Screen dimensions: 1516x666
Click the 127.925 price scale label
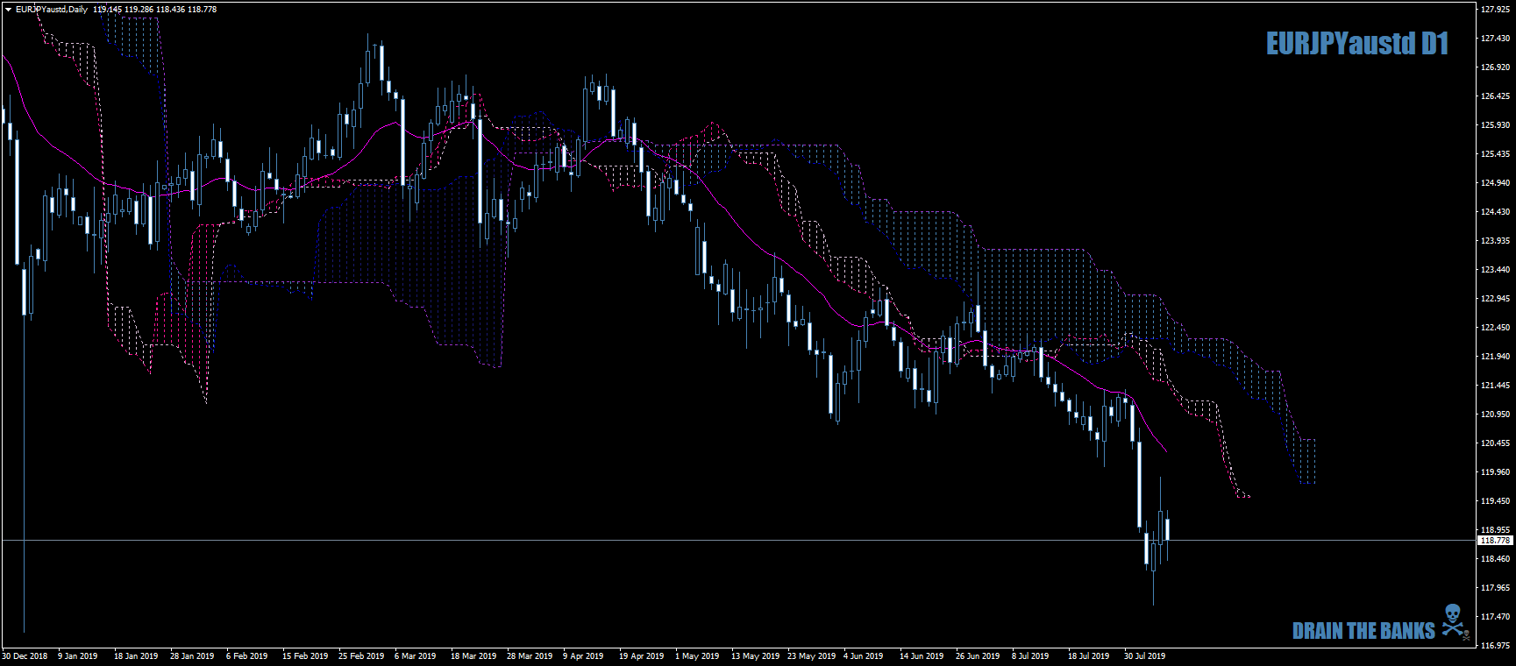click(x=1496, y=10)
